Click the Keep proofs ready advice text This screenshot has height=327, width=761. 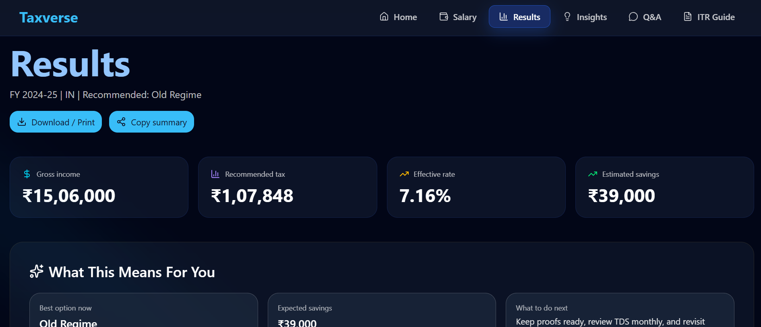pos(610,322)
